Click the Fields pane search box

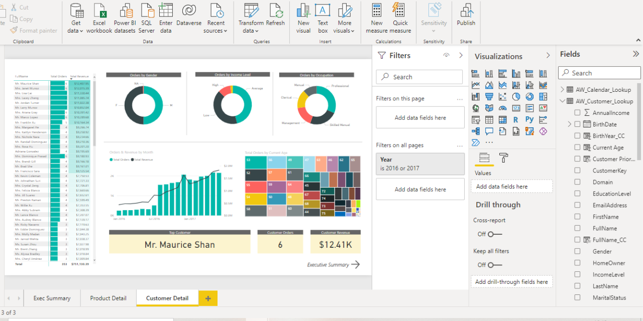tap(599, 73)
